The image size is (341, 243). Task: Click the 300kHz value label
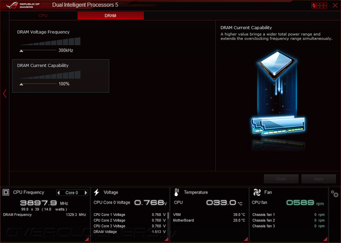[66, 51]
